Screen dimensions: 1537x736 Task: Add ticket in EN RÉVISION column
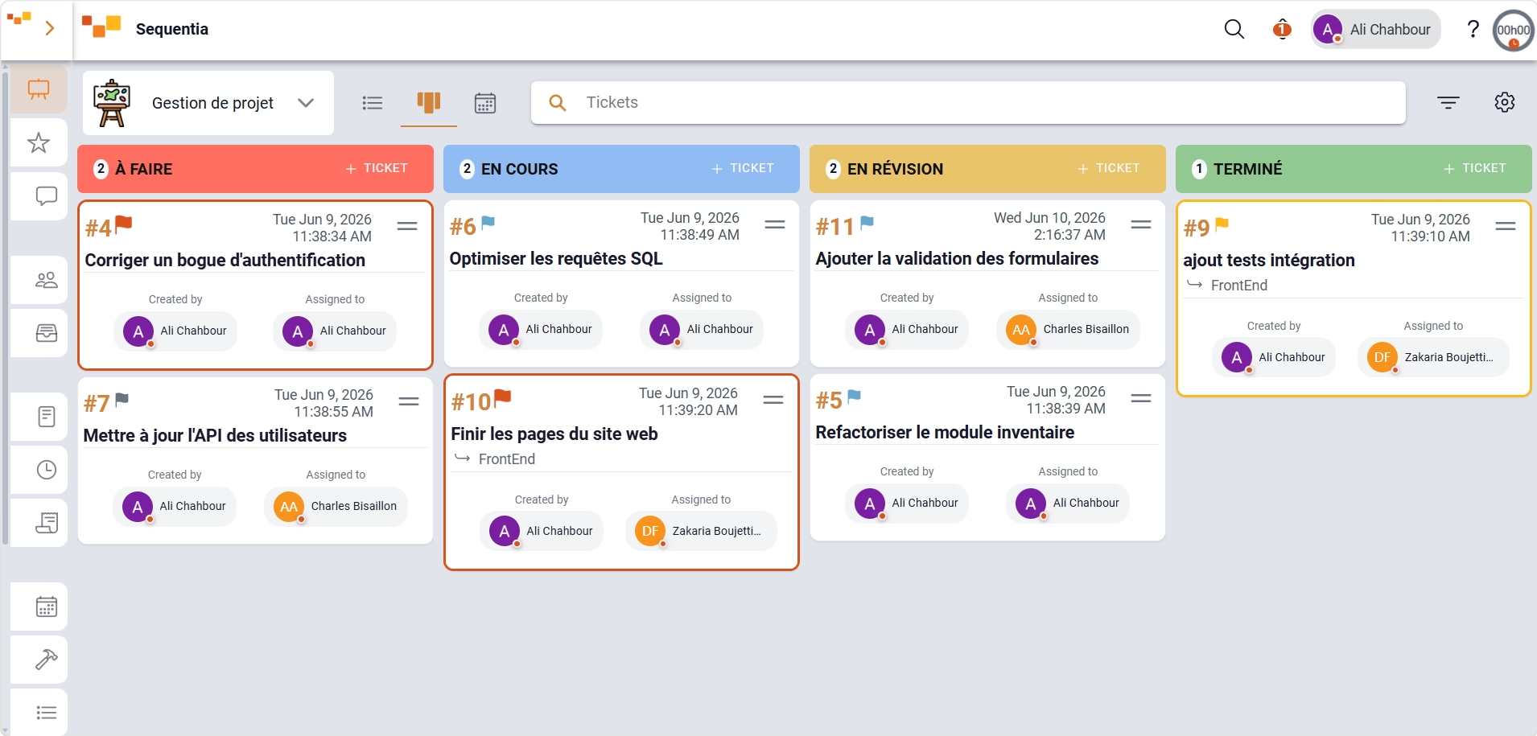point(1109,168)
